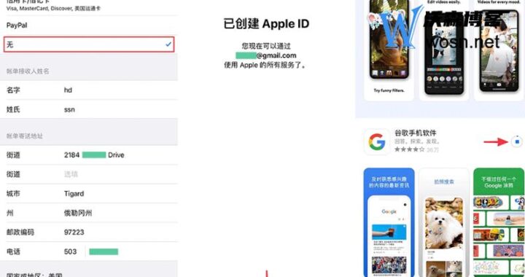Edit the 名字 field containing hd
Image resolution: width=525 pixels, height=277 pixels.
click(89, 90)
